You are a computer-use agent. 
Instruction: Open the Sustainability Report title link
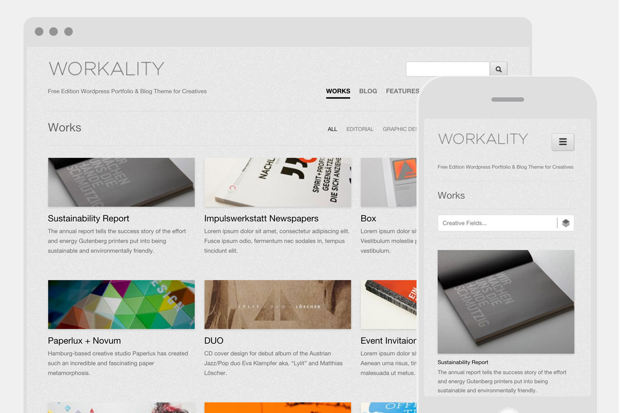tap(88, 218)
